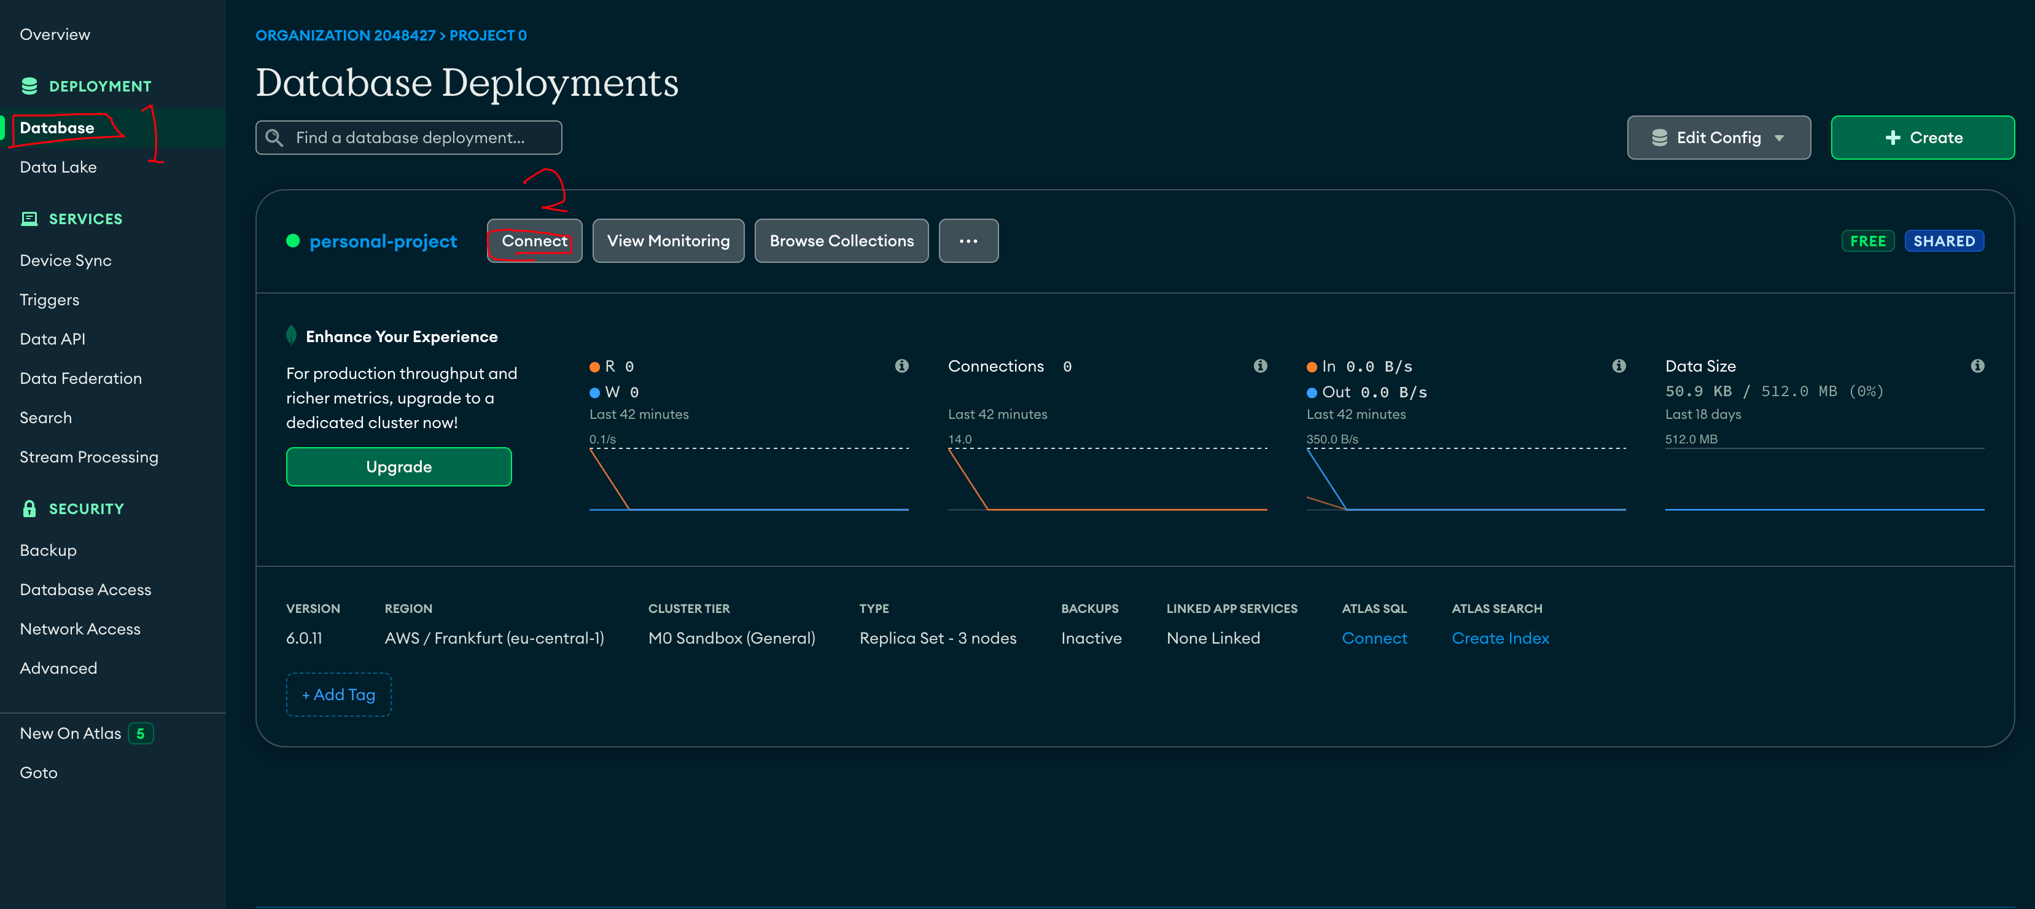Click the Data Size chart graph
The height and width of the screenshot is (909, 2035).
[x=1825, y=479]
